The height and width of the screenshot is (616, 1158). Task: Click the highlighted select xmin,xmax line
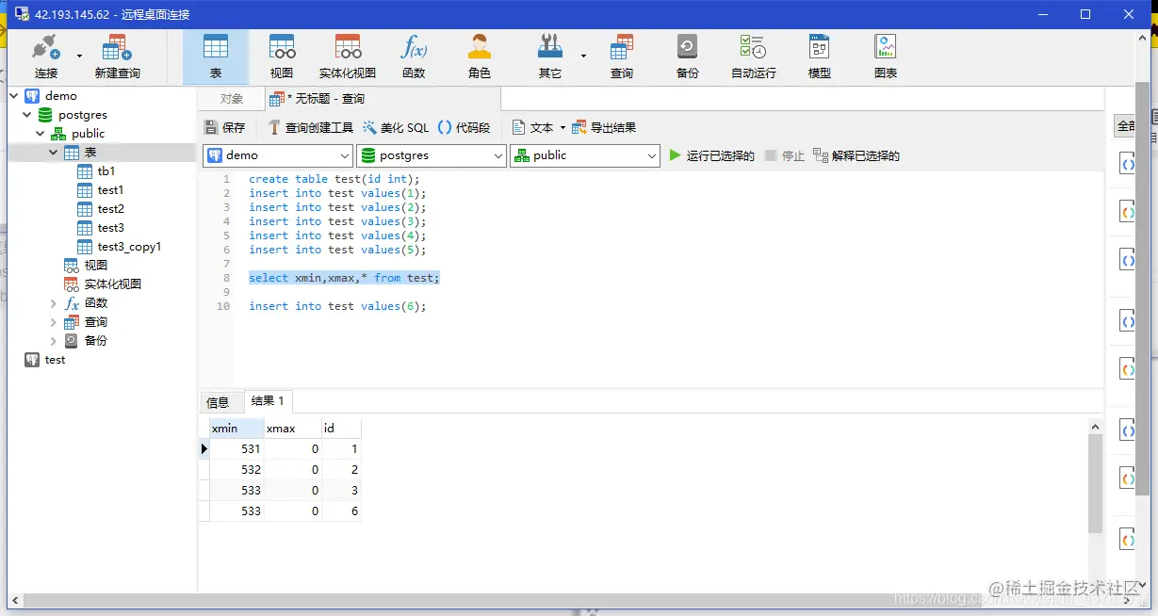[344, 278]
